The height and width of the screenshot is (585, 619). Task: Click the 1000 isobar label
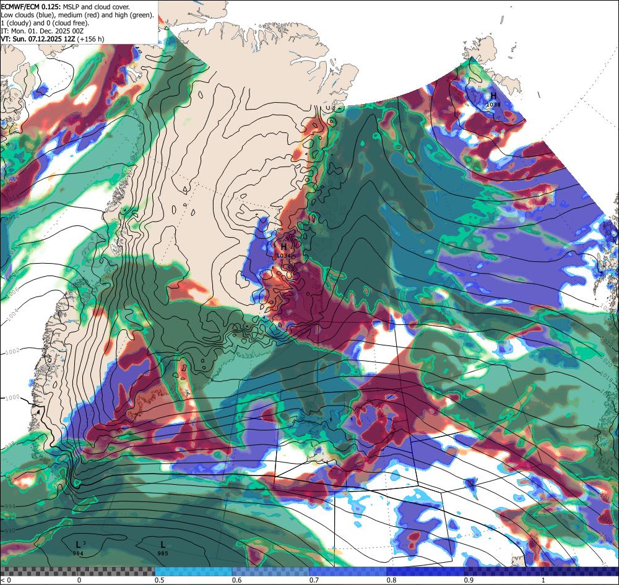pyautogui.click(x=12, y=397)
